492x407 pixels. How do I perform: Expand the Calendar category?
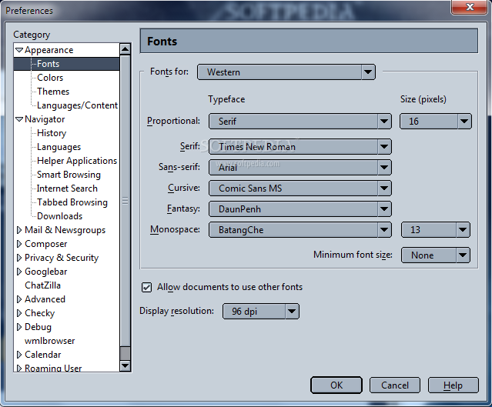pyautogui.click(x=19, y=355)
